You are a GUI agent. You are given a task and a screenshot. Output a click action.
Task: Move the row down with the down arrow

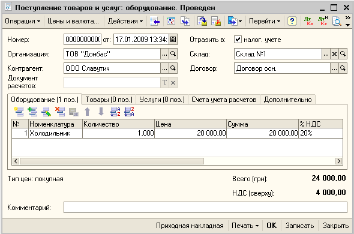point(101,112)
